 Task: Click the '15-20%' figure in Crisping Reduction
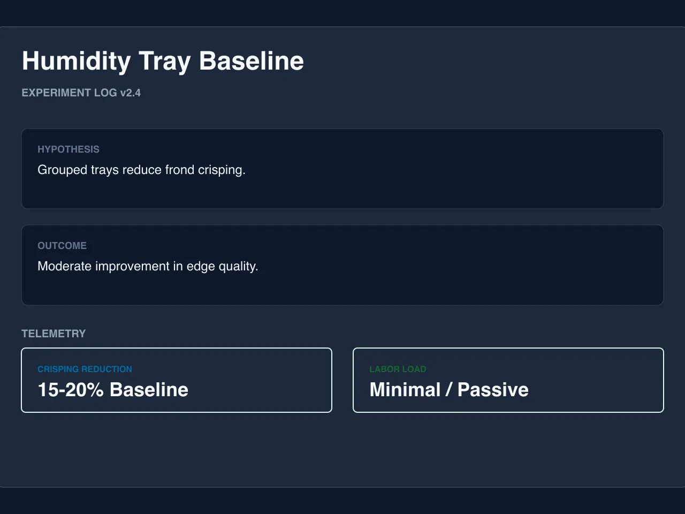click(x=71, y=389)
